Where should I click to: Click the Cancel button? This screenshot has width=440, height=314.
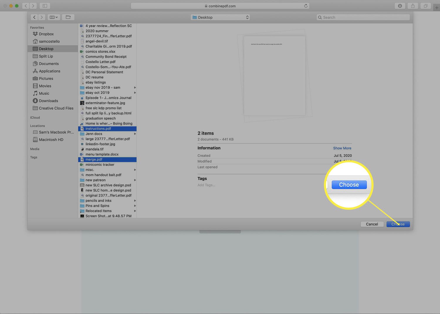372,224
